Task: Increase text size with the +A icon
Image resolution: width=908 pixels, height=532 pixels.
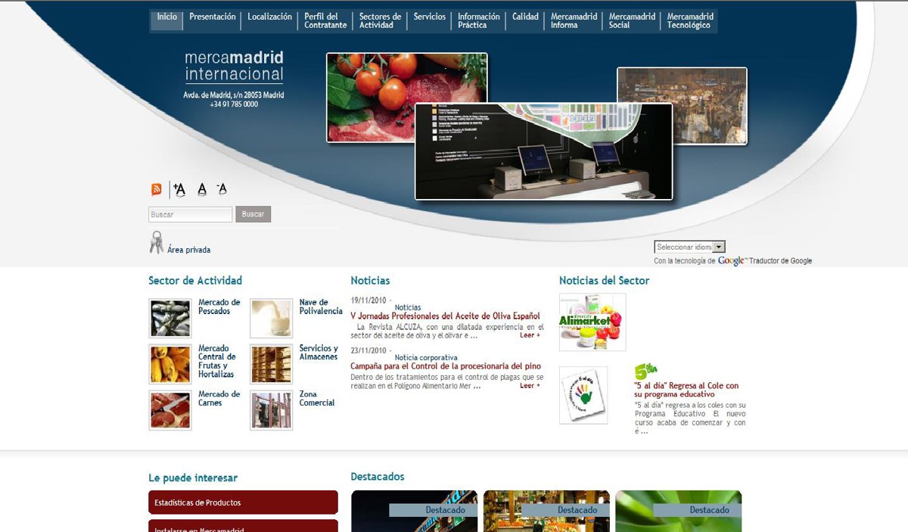Action: [179, 190]
